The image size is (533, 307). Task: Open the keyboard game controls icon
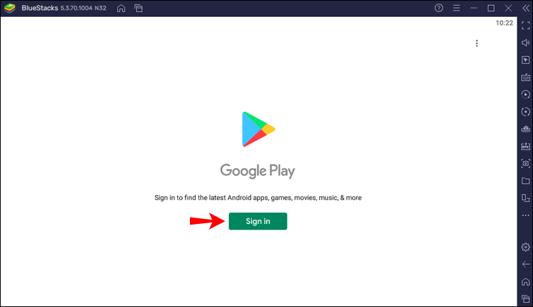click(x=525, y=77)
